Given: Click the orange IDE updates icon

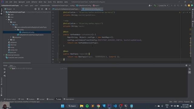Looking at the screenshot, I should click(189, 5).
